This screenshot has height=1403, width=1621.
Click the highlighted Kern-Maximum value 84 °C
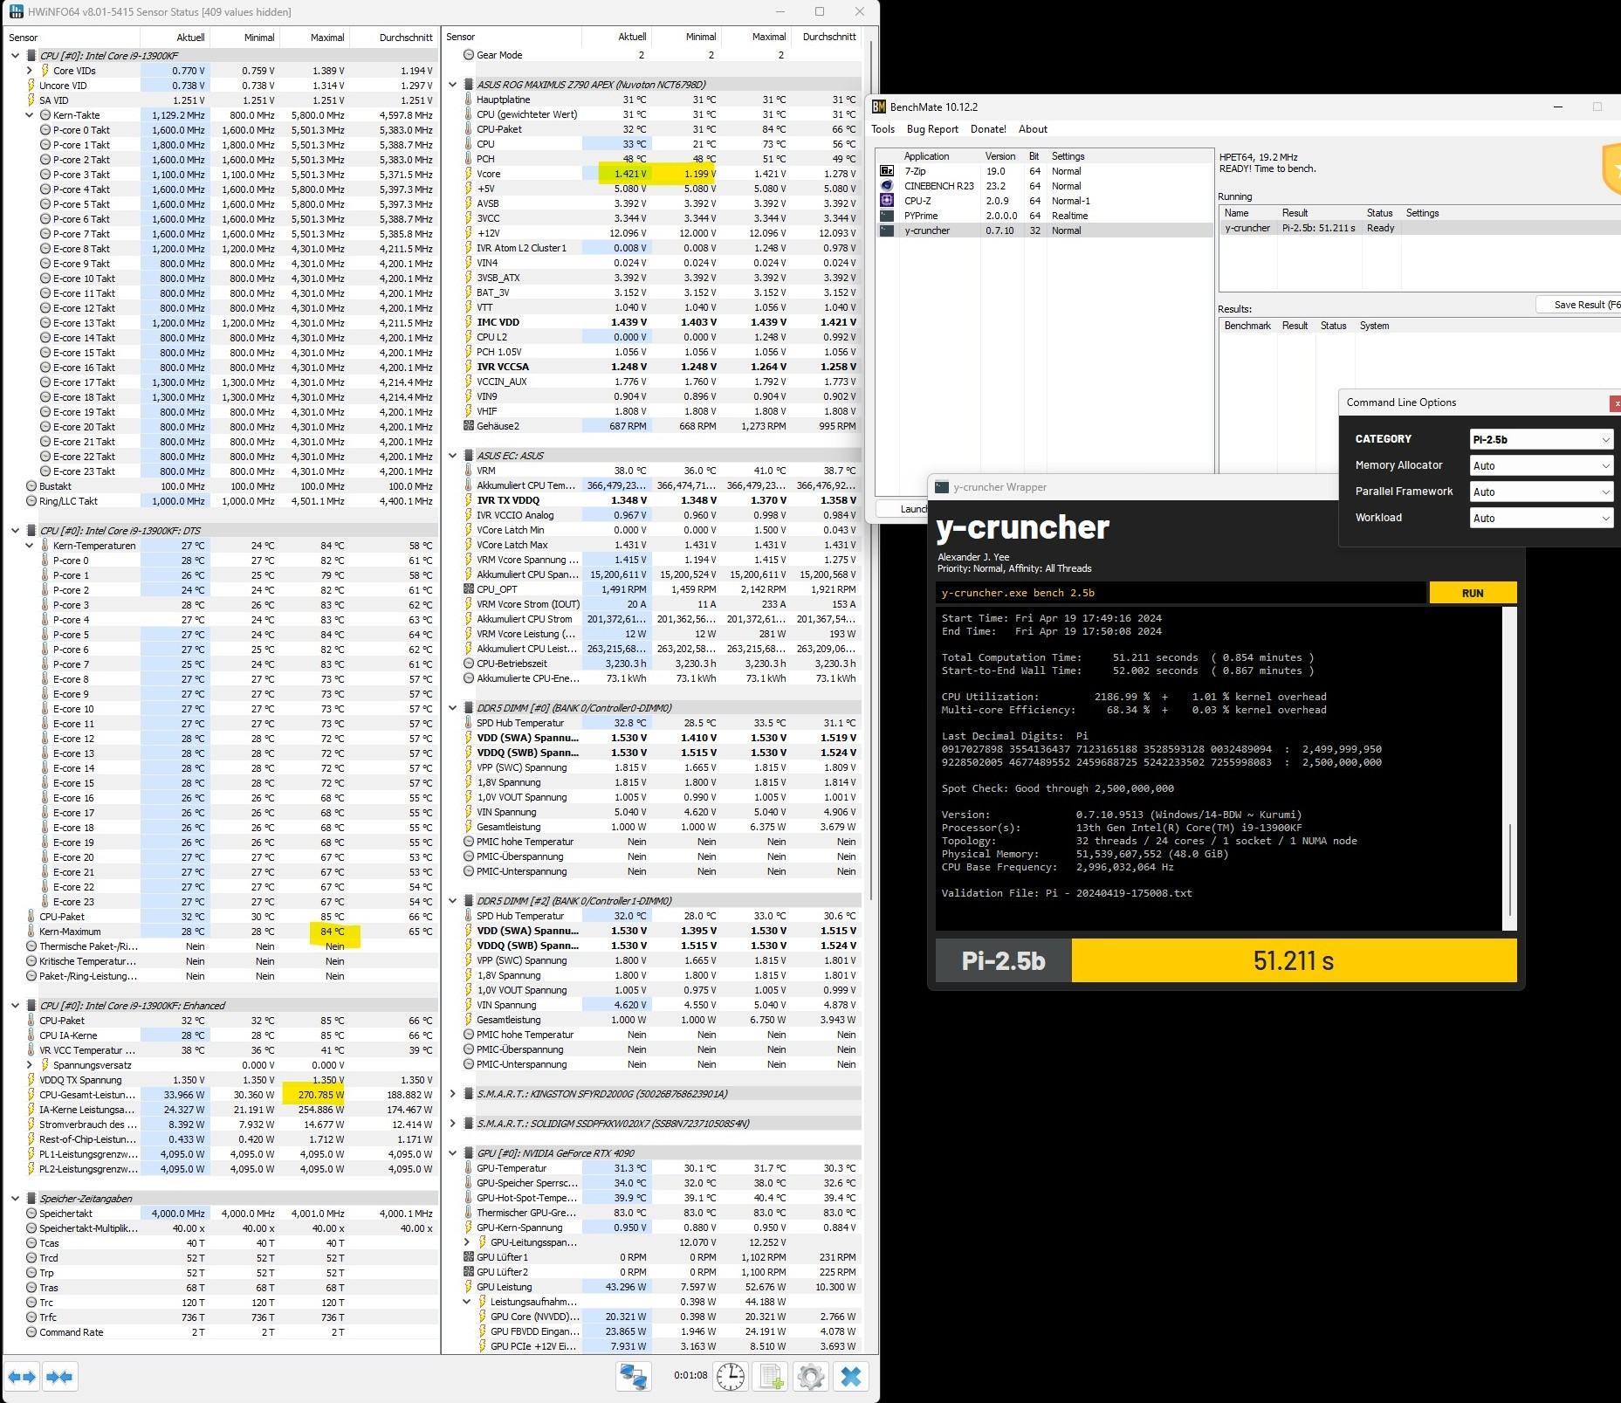click(333, 932)
